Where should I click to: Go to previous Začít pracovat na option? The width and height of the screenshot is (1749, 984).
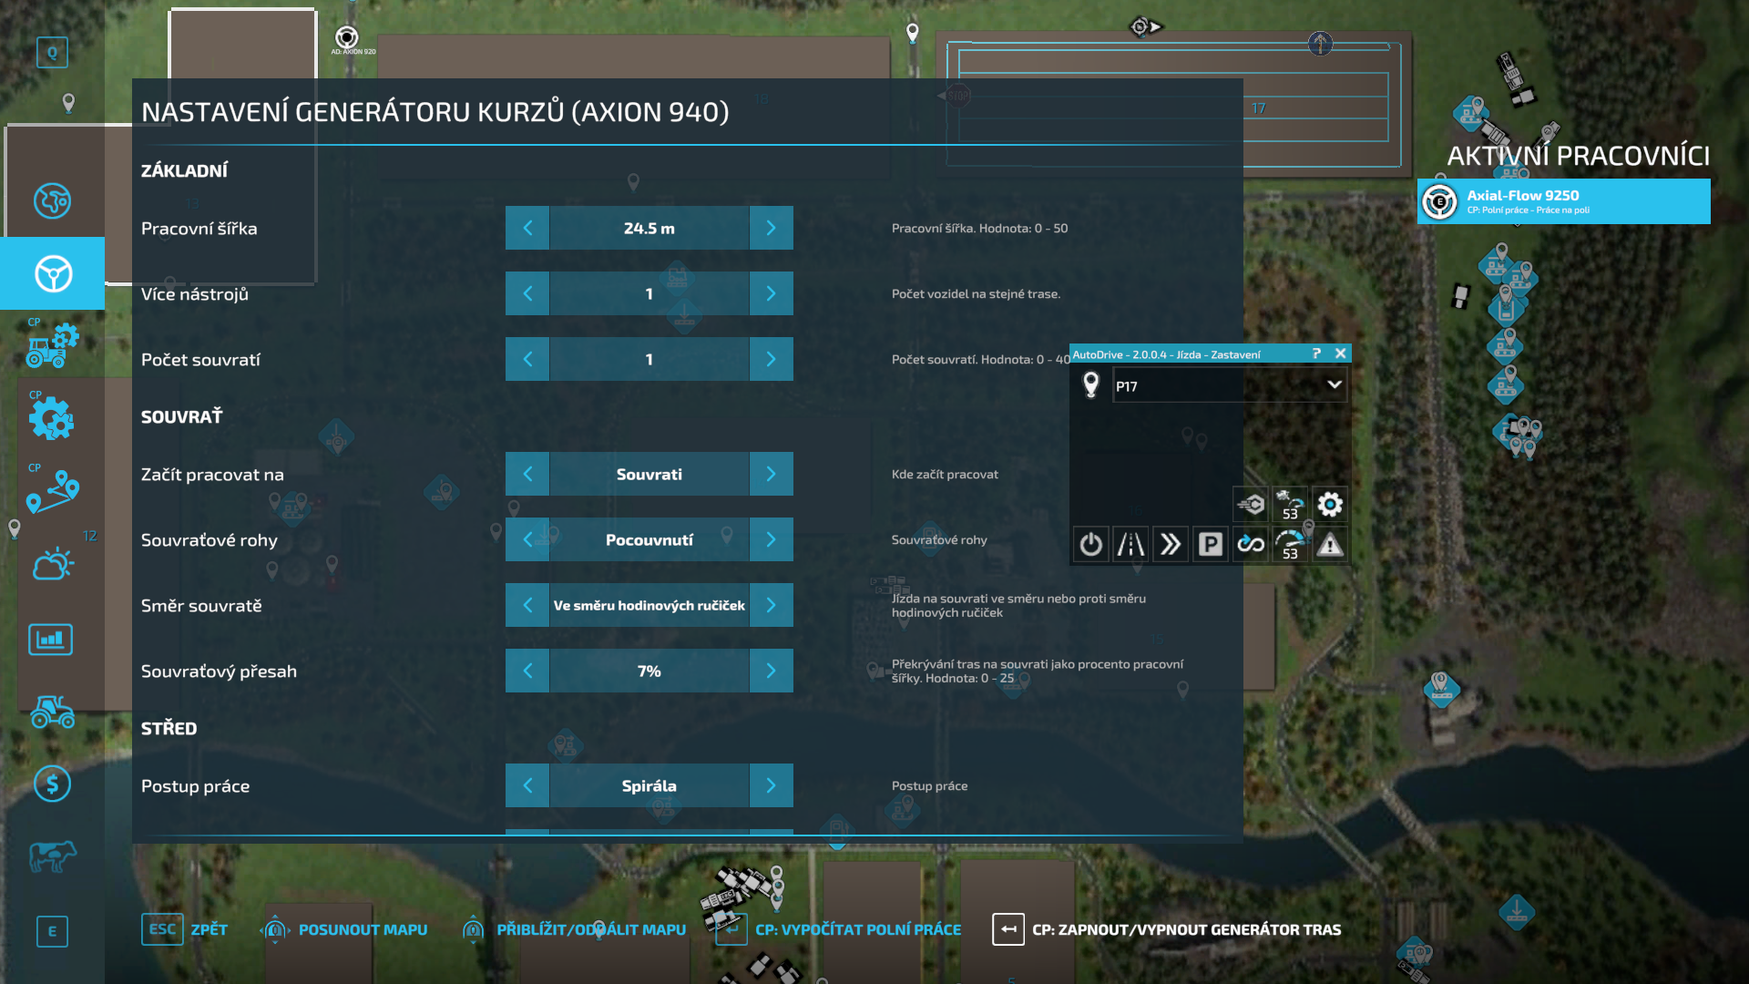[527, 474]
